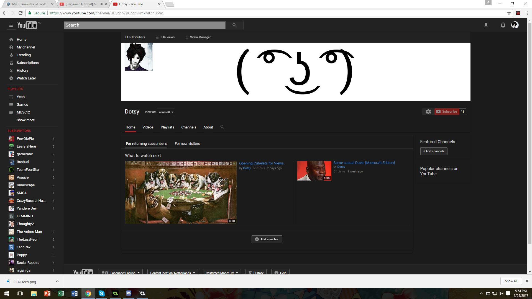This screenshot has height=299, width=532.
Task: Open Some casual Duels Minecraft Edition link
Action: [364, 163]
